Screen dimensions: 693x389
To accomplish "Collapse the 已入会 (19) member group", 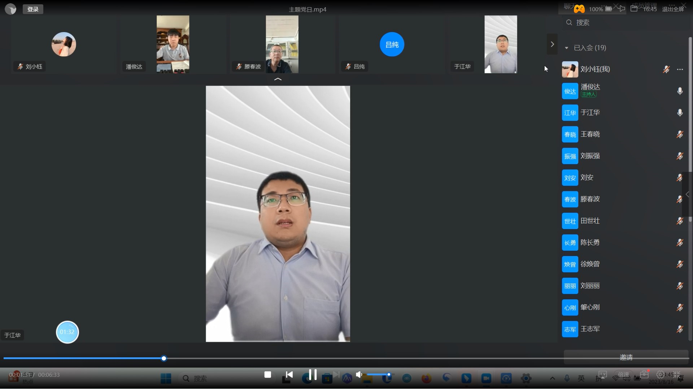I will point(567,48).
